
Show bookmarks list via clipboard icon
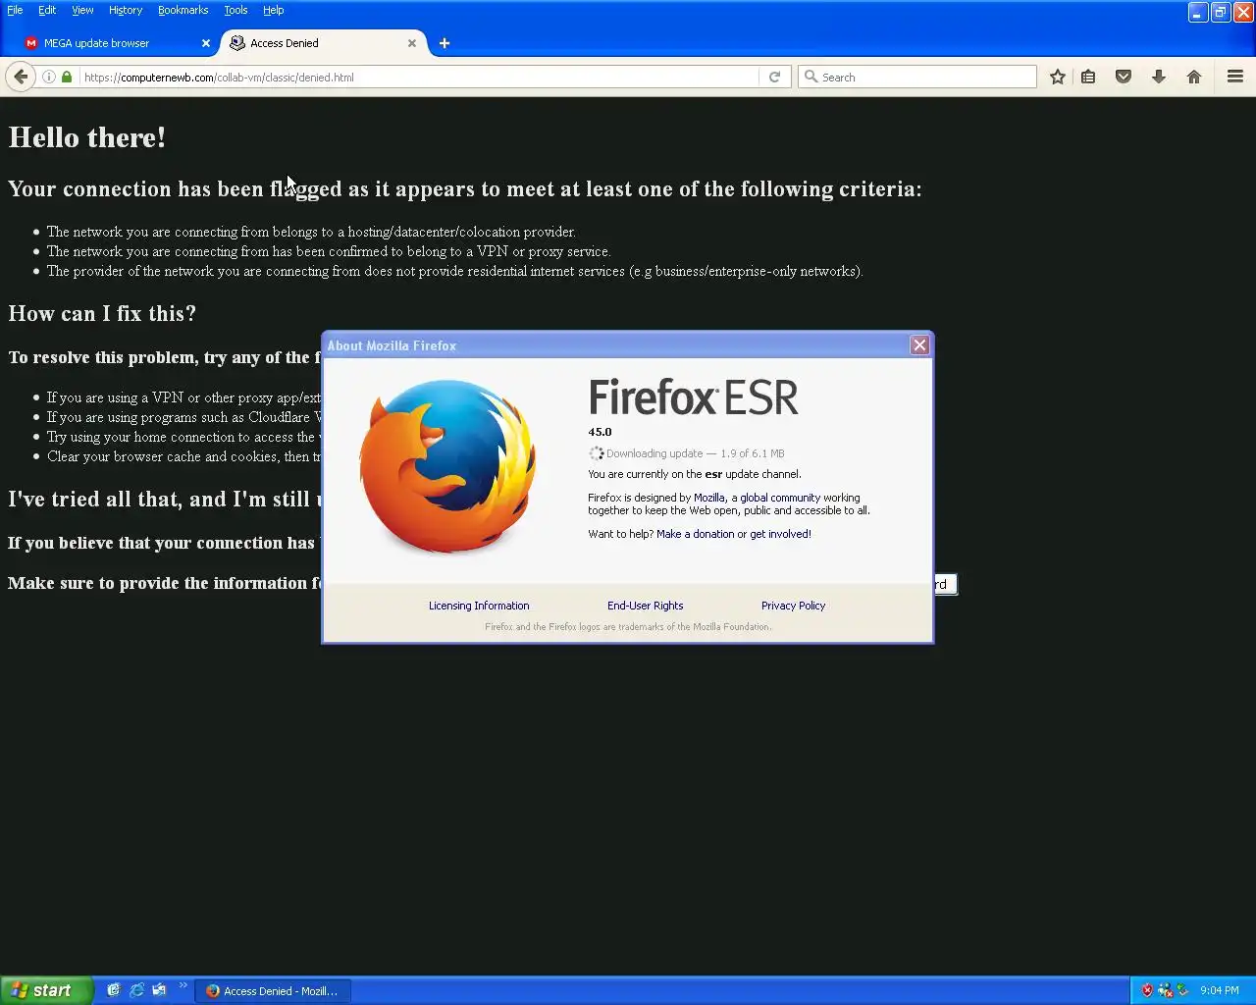tap(1088, 77)
